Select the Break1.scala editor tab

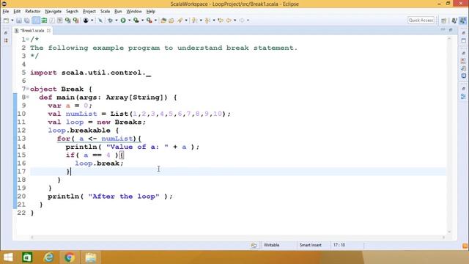(32, 31)
